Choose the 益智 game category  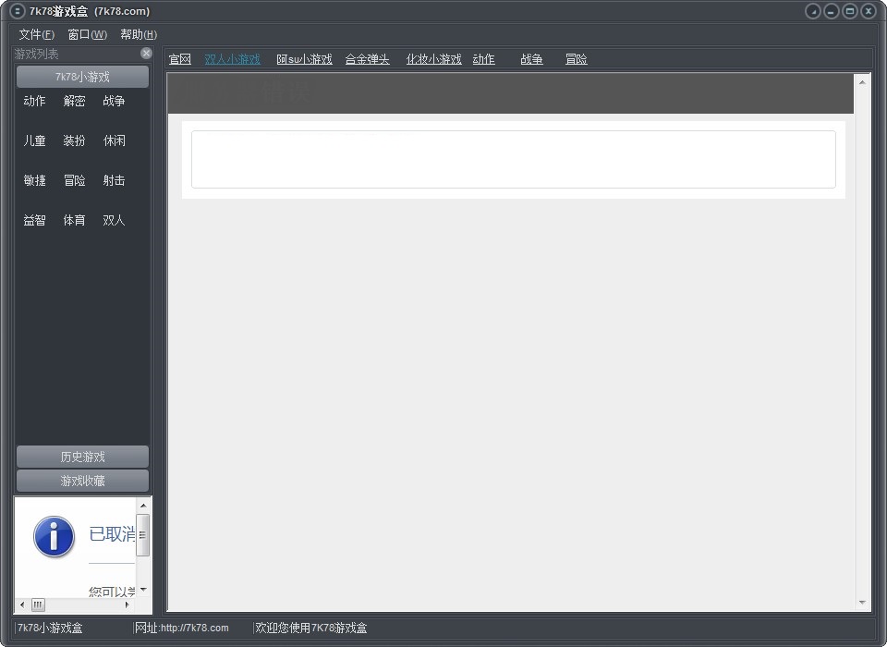click(x=34, y=221)
